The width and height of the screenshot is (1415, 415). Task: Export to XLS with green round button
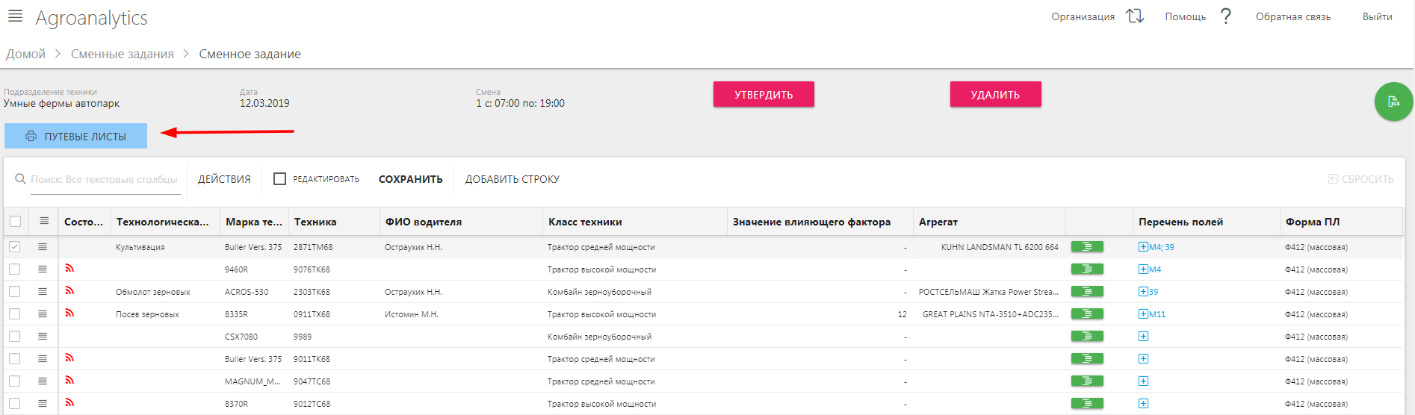(1393, 102)
